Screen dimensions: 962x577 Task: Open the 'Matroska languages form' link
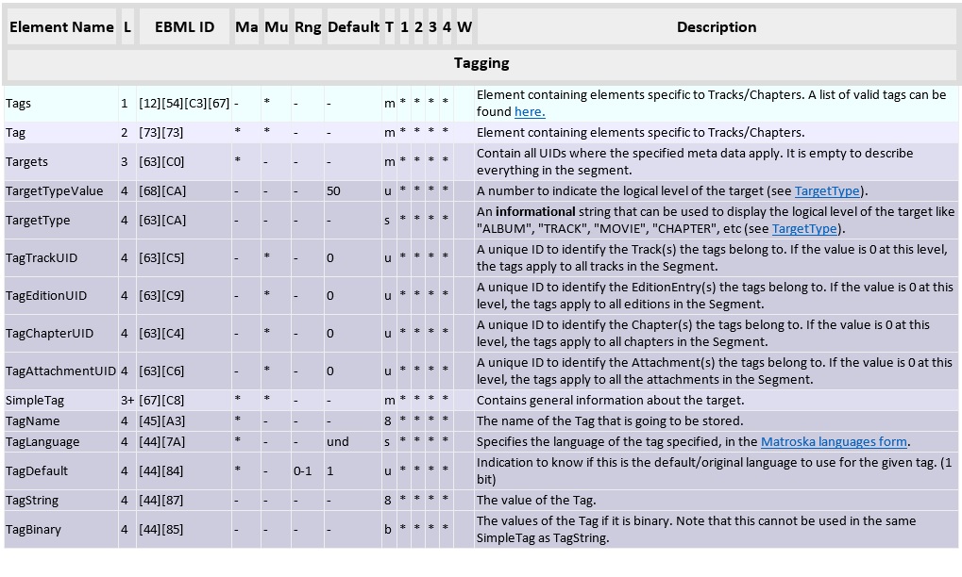834,441
